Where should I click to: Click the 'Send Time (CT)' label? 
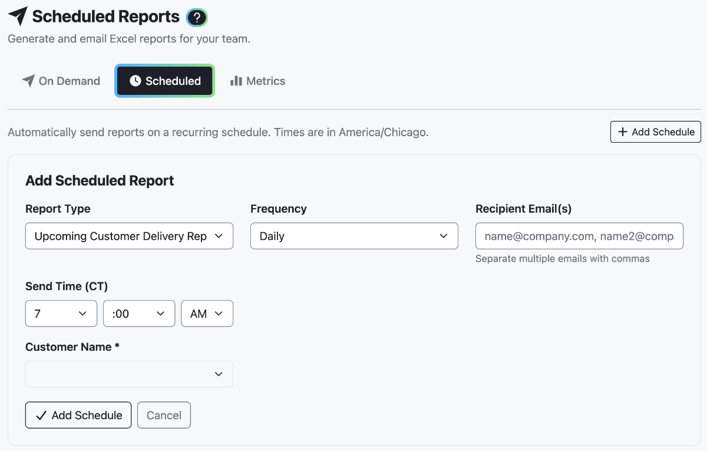(x=67, y=286)
